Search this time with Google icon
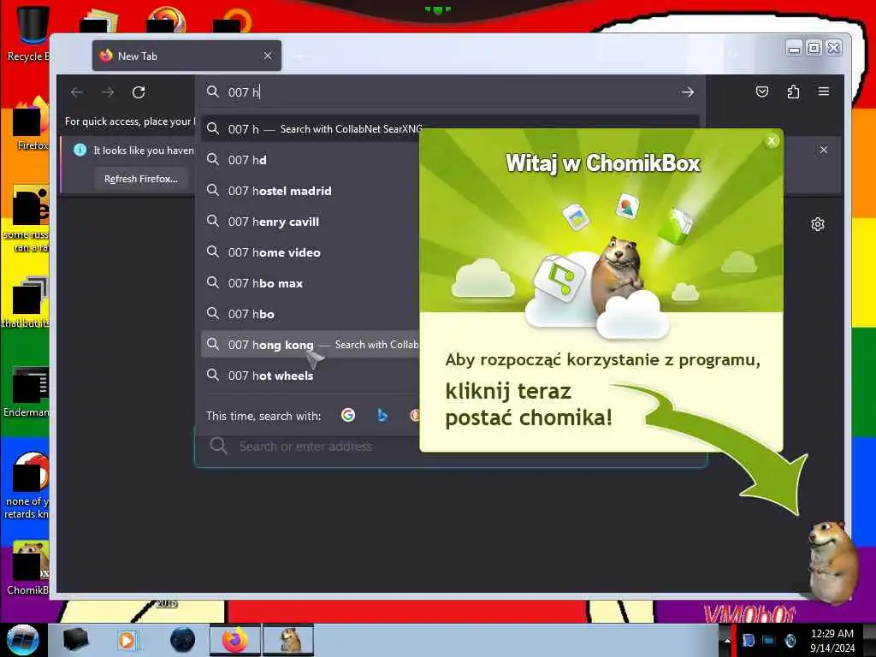Image resolution: width=876 pixels, height=657 pixels. coord(348,415)
